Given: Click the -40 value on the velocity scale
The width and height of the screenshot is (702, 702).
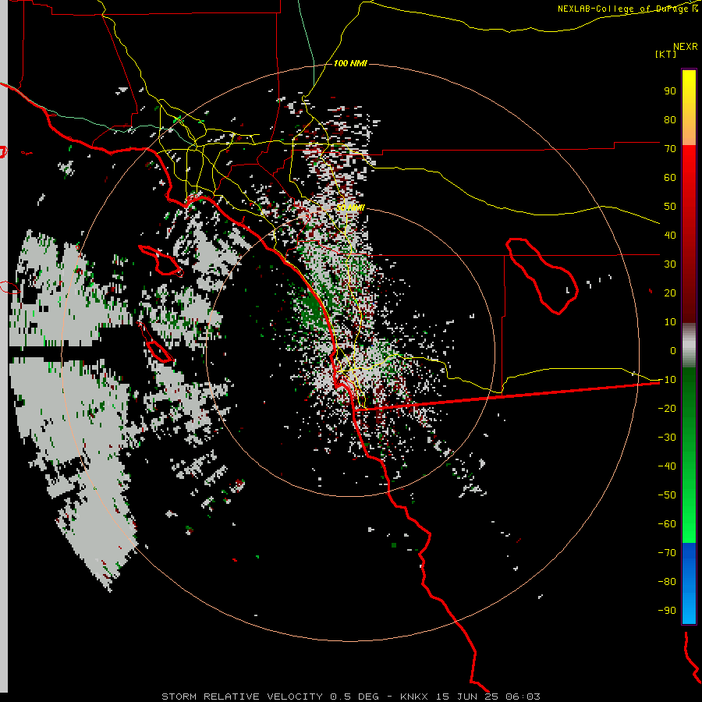Looking at the screenshot, I should (x=667, y=466).
